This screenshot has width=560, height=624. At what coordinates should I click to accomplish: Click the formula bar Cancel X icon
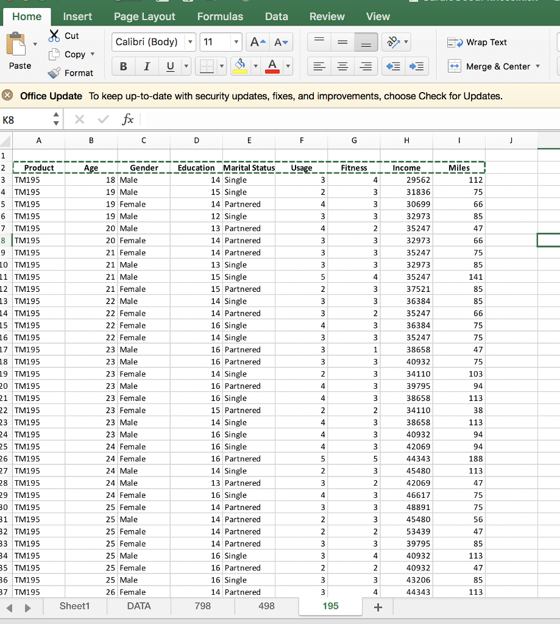(80, 119)
